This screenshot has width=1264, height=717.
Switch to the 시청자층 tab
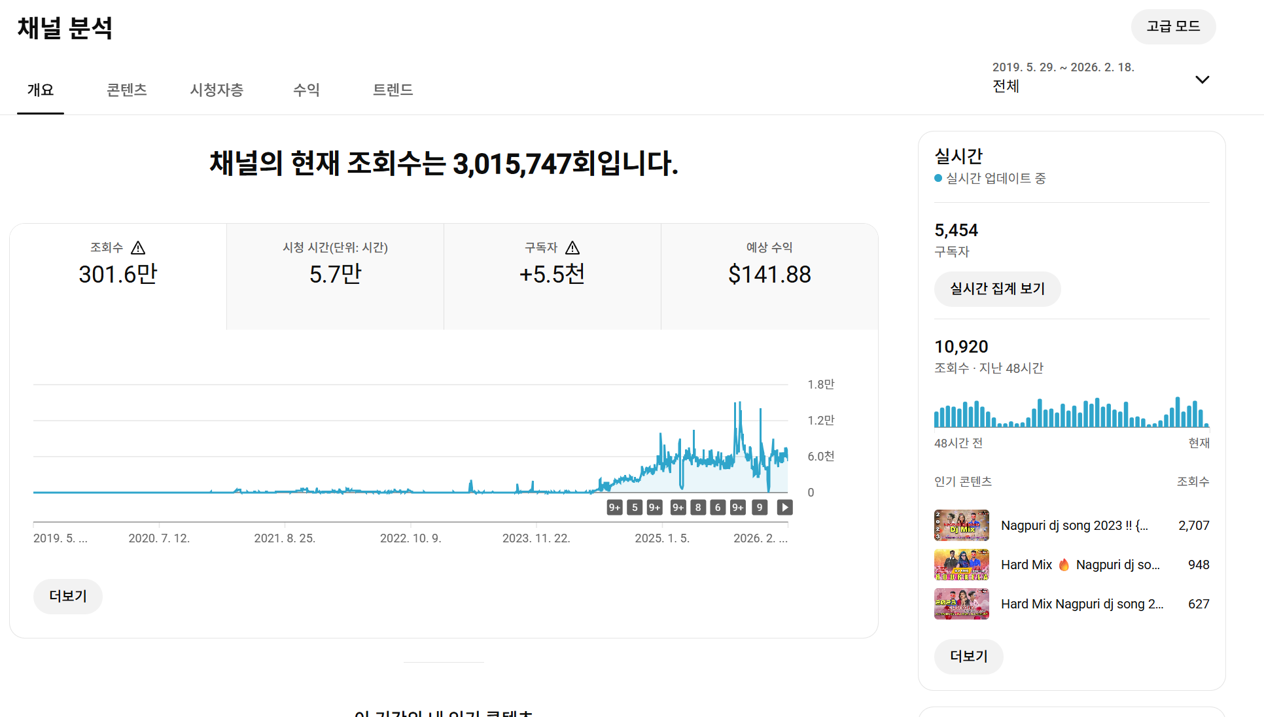[x=217, y=90]
